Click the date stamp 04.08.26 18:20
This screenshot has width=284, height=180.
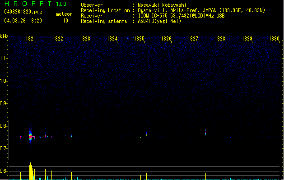point(23,21)
